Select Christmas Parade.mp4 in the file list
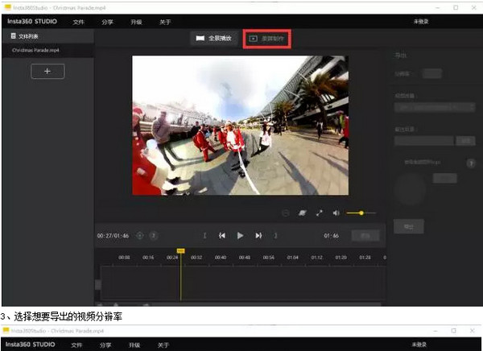483x351 pixels. pos(36,50)
